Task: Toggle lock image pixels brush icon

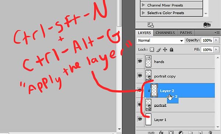Action: pos(158,50)
